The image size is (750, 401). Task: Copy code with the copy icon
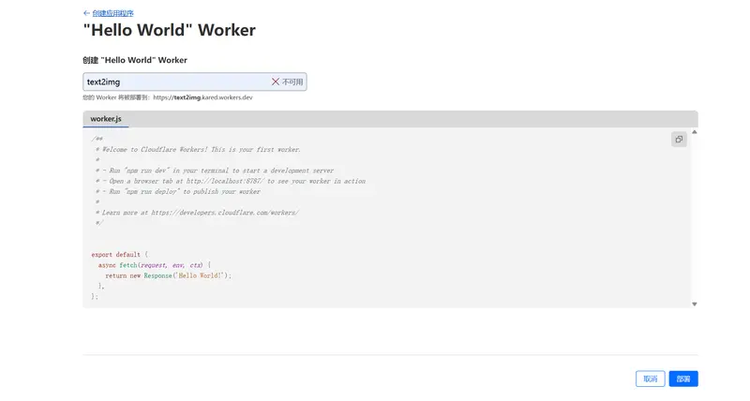(679, 140)
